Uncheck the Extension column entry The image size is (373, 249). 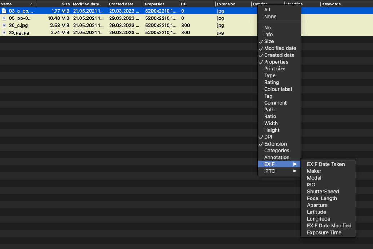[x=275, y=144]
